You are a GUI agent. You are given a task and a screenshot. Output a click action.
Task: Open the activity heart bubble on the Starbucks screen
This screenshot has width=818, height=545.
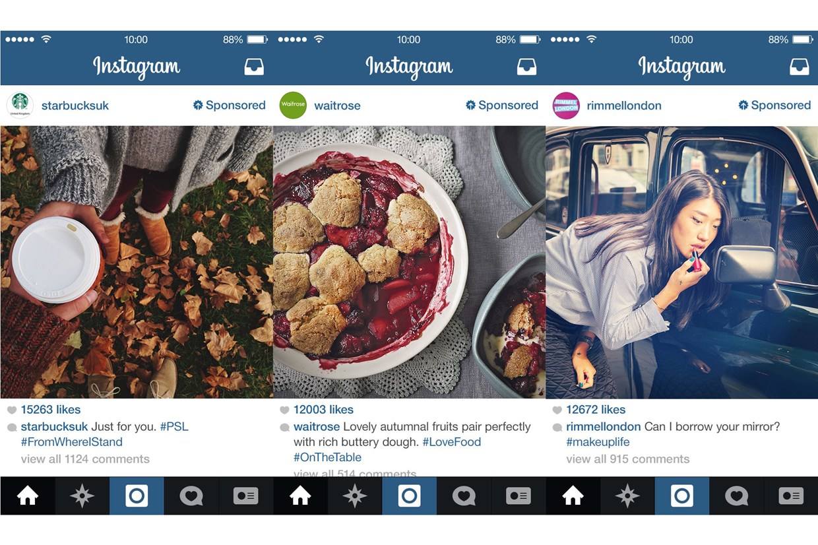(x=191, y=496)
